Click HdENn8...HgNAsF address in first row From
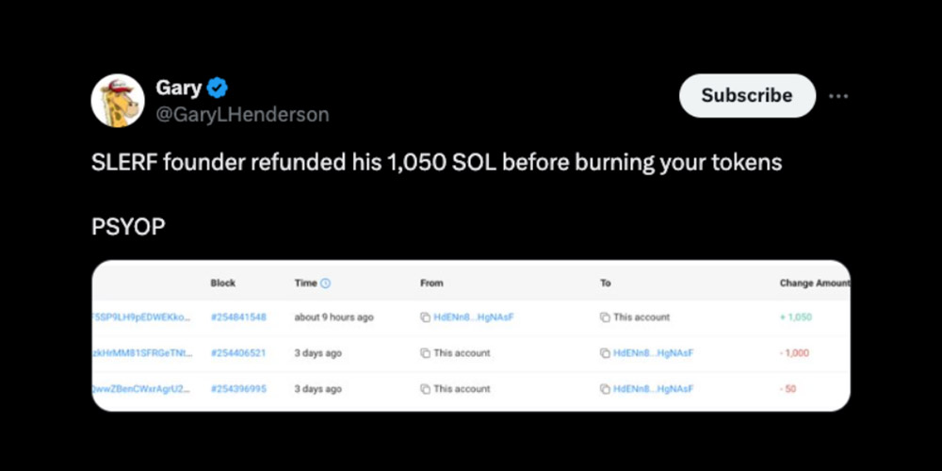942x471 pixels. tap(472, 317)
